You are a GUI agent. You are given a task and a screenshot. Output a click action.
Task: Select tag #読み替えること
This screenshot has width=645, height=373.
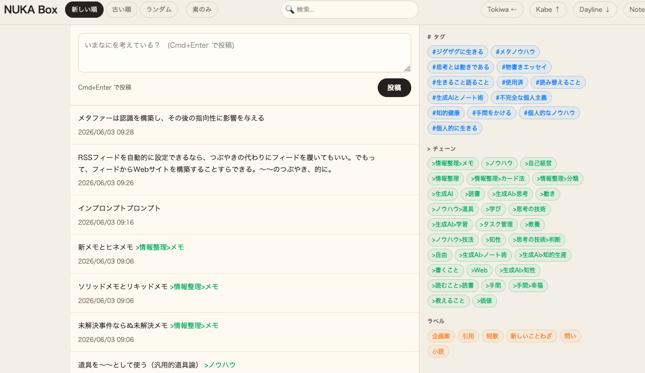click(558, 82)
